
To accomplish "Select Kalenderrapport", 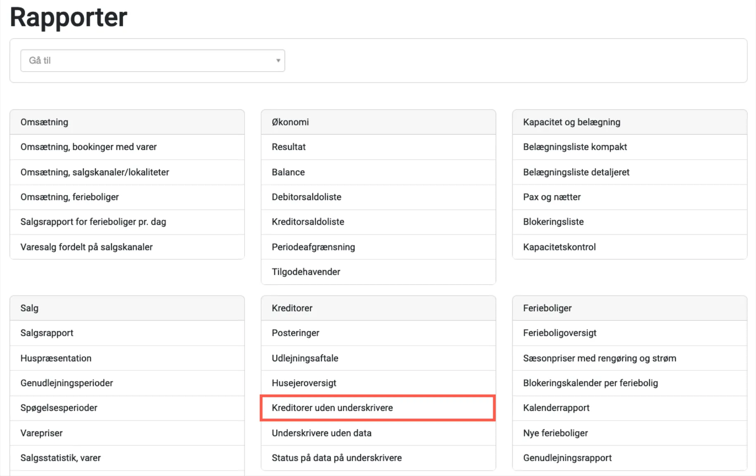I will tap(556, 408).
